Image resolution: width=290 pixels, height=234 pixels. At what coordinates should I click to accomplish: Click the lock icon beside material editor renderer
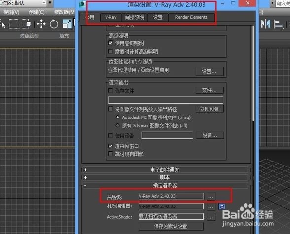[x=222, y=206]
